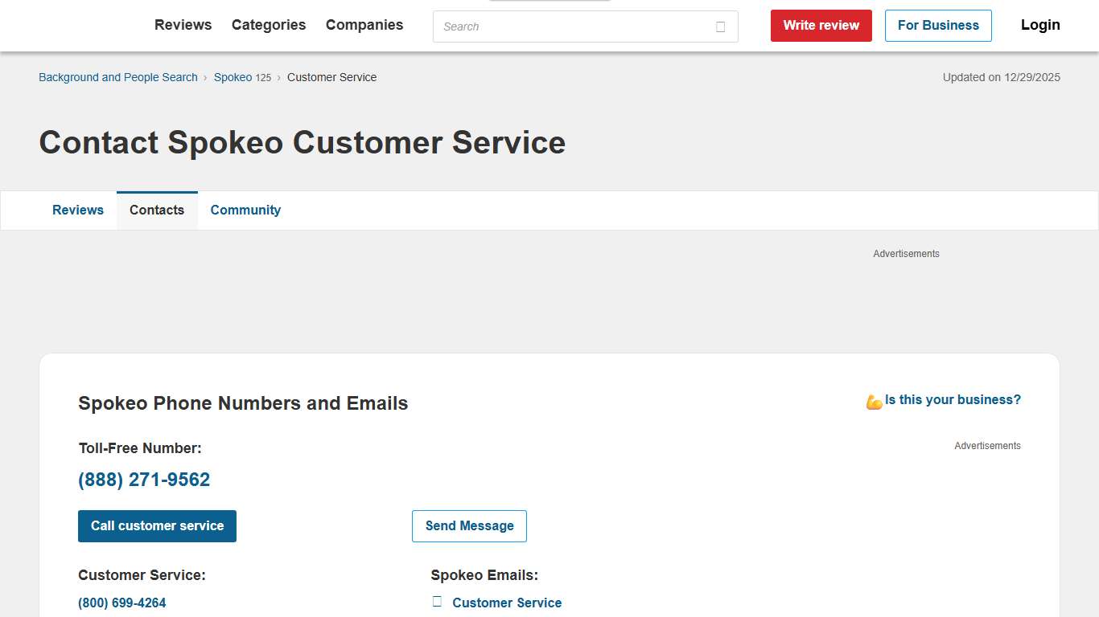Screen dimensions: 1099x617
Task: Open the Is this your business link
Action: click(x=952, y=399)
